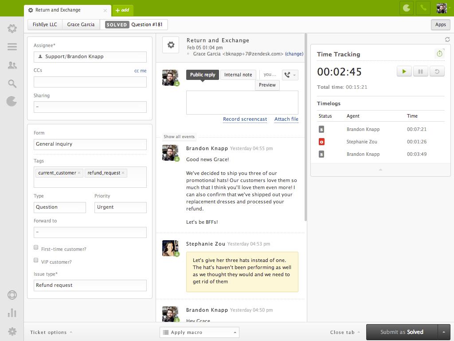454x341 pixels.
Task: Open search from the left sidebar
Action: (12, 83)
